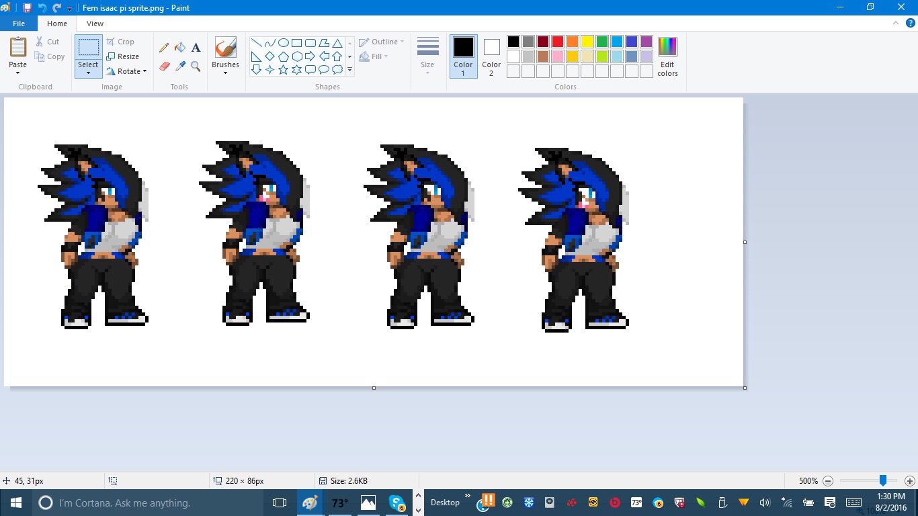Click the Cut button
The width and height of the screenshot is (918, 516).
(x=48, y=42)
